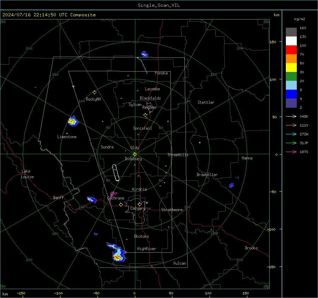Click the light blue 8-20 color swatch
The width and height of the screenshot is (318, 298).
pyautogui.click(x=291, y=85)
